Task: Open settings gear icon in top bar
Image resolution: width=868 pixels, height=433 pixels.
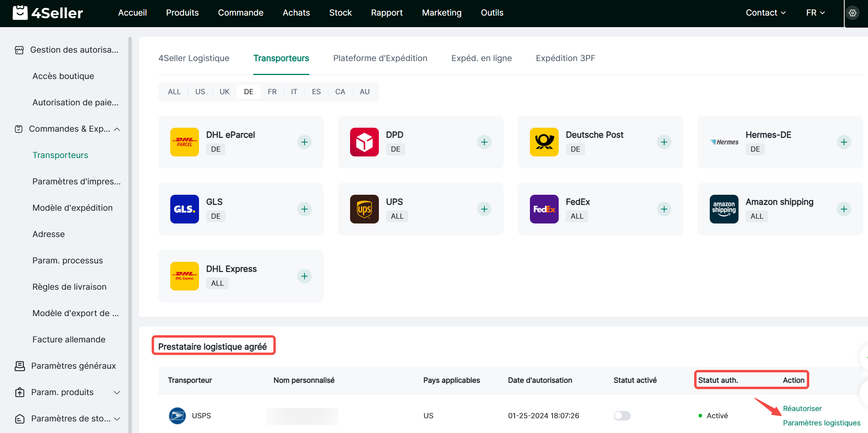Action: [x=852, y=13]
